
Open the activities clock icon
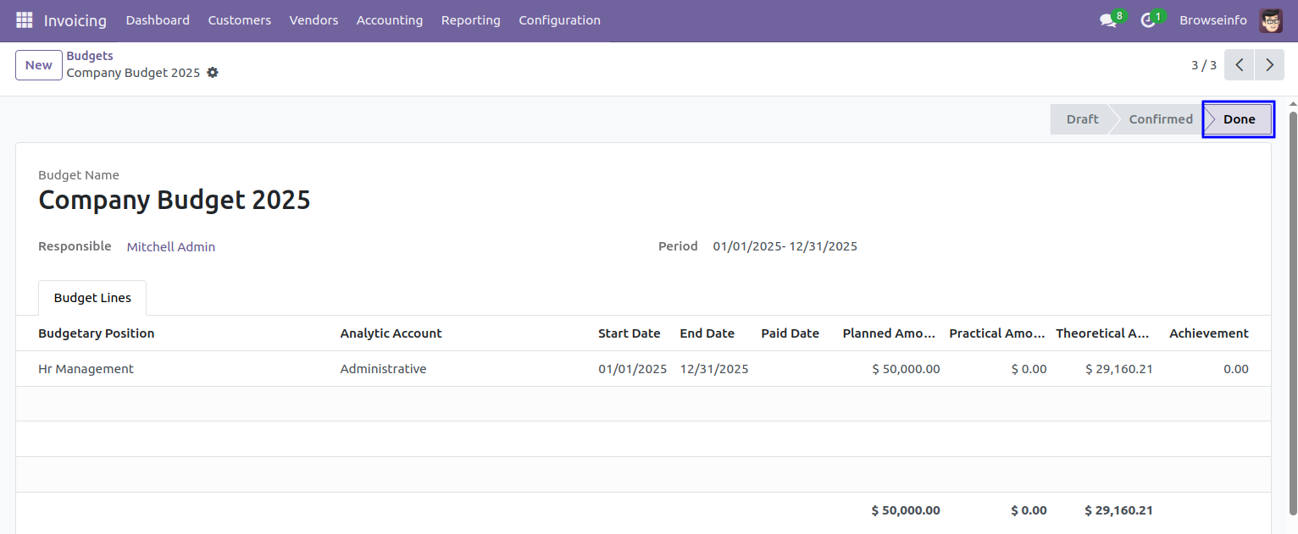coord(1148,20)
